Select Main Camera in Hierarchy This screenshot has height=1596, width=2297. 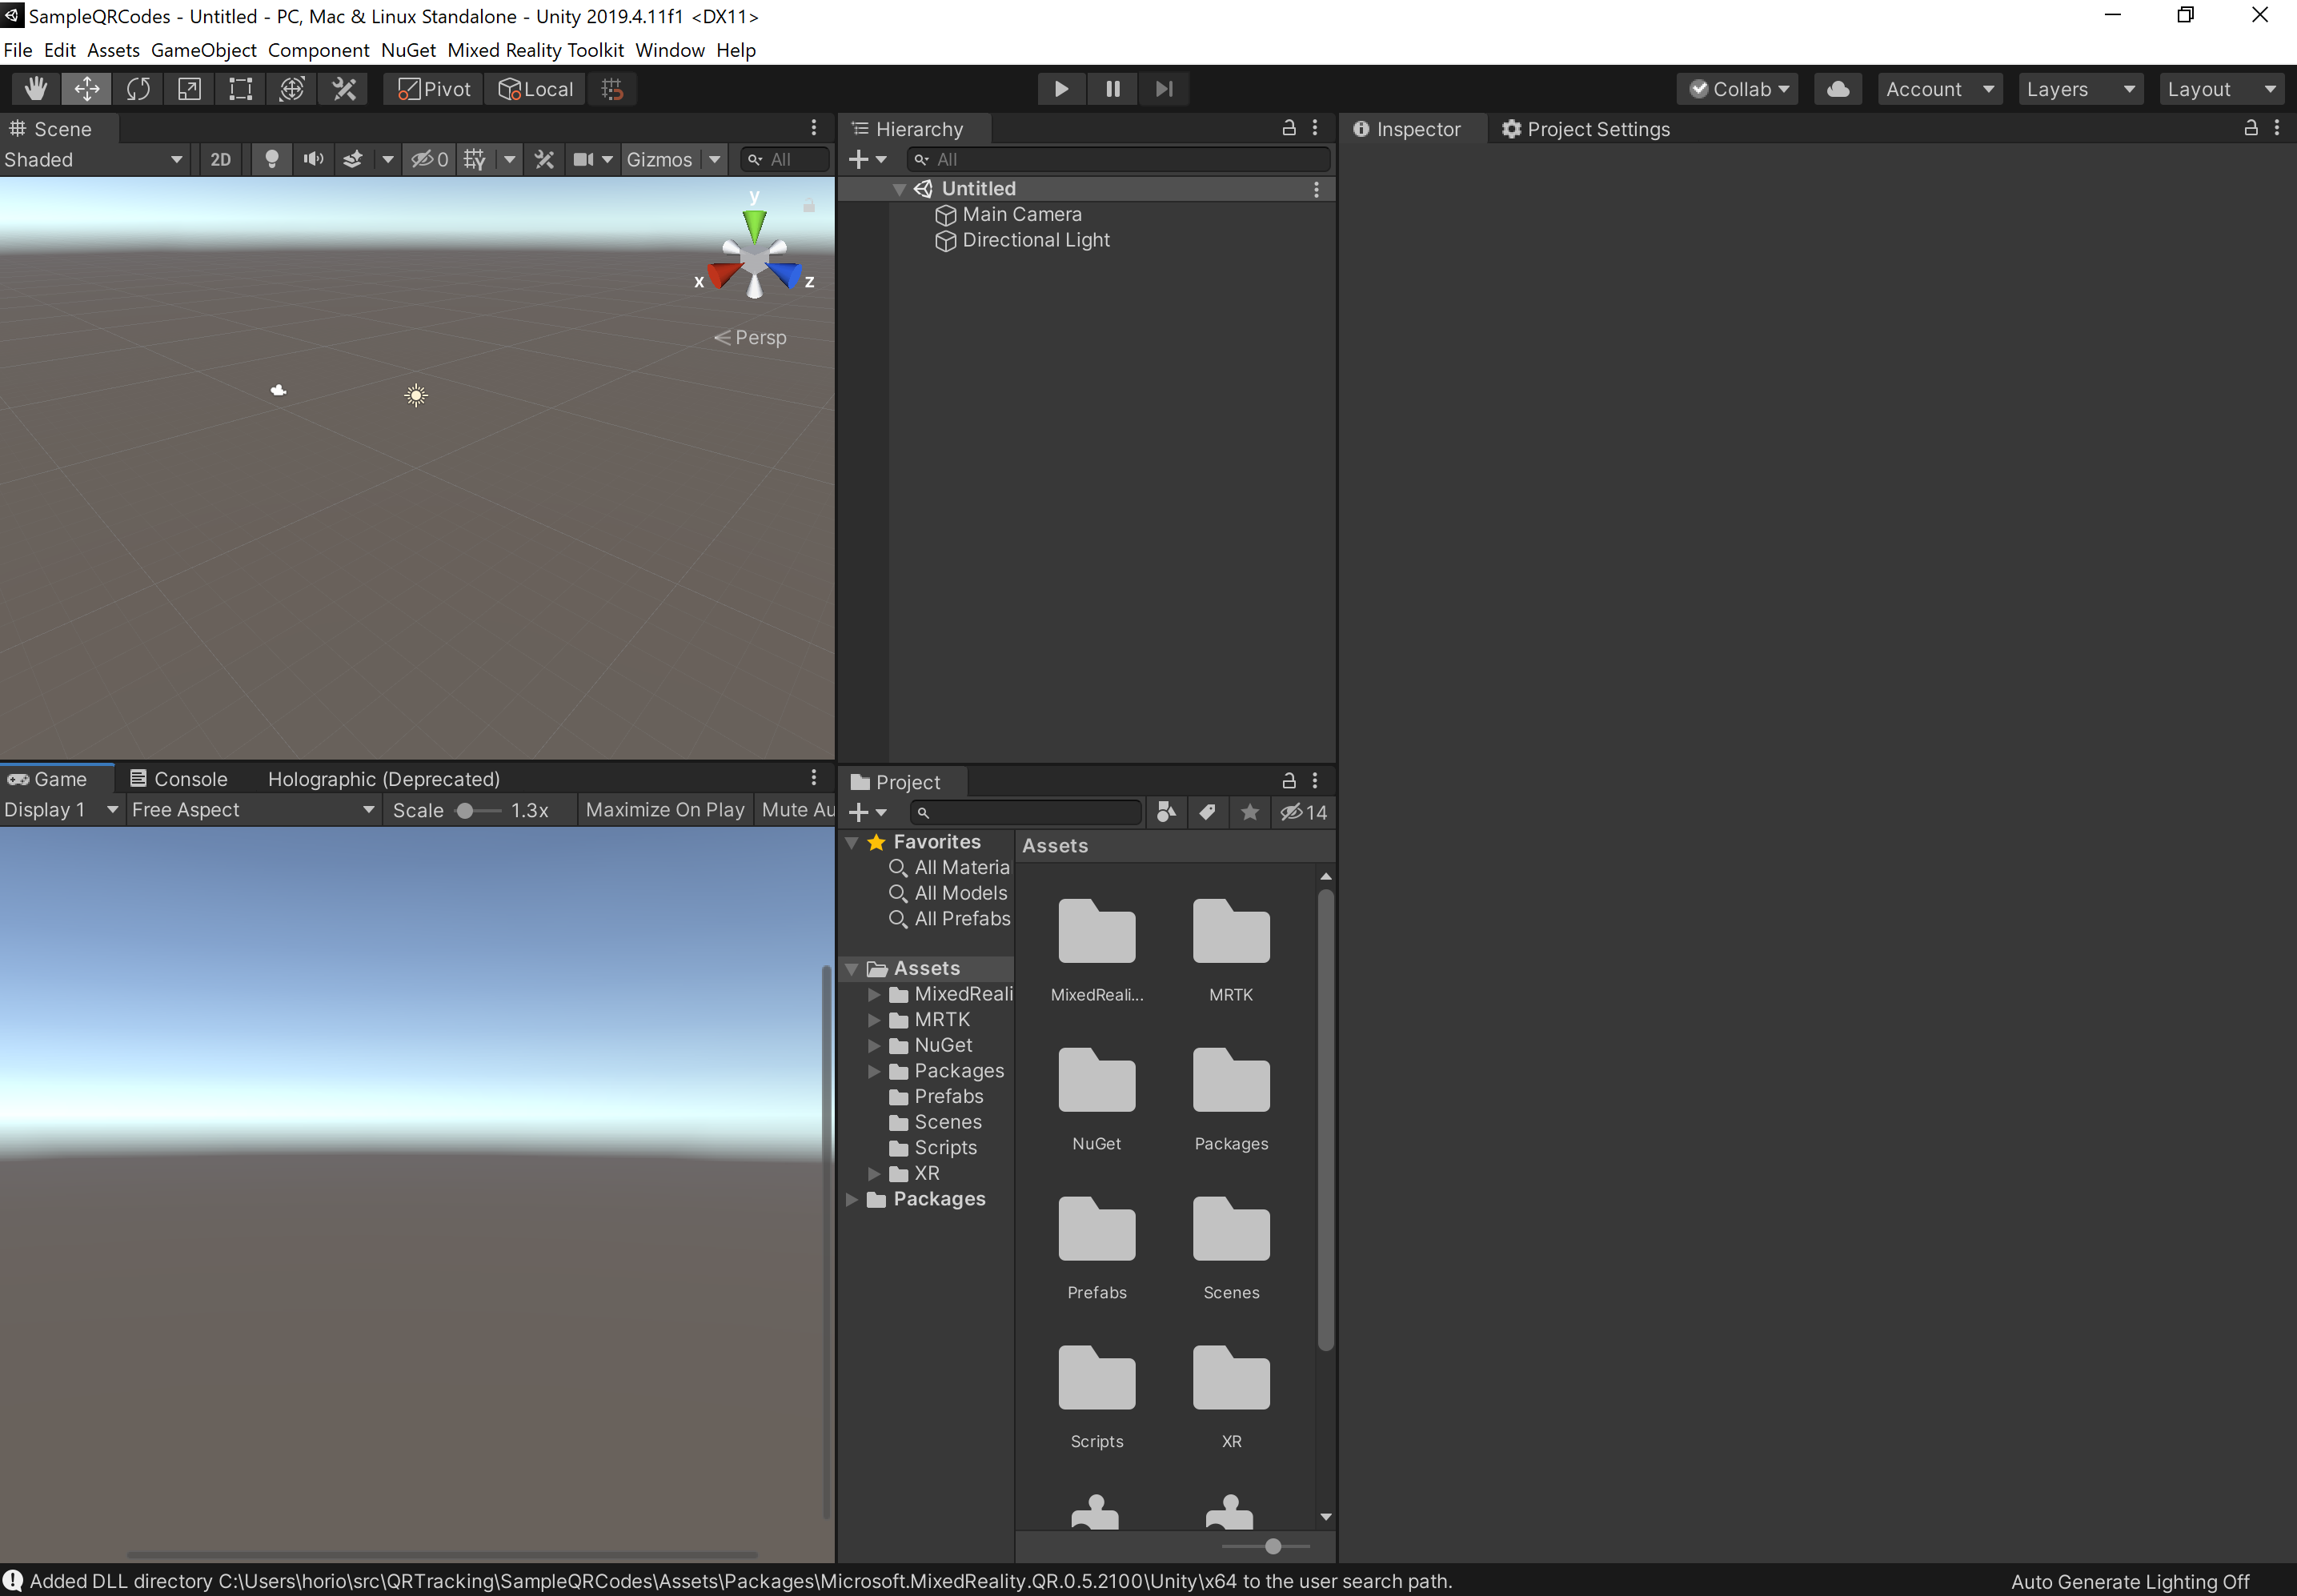point(1021,214)
